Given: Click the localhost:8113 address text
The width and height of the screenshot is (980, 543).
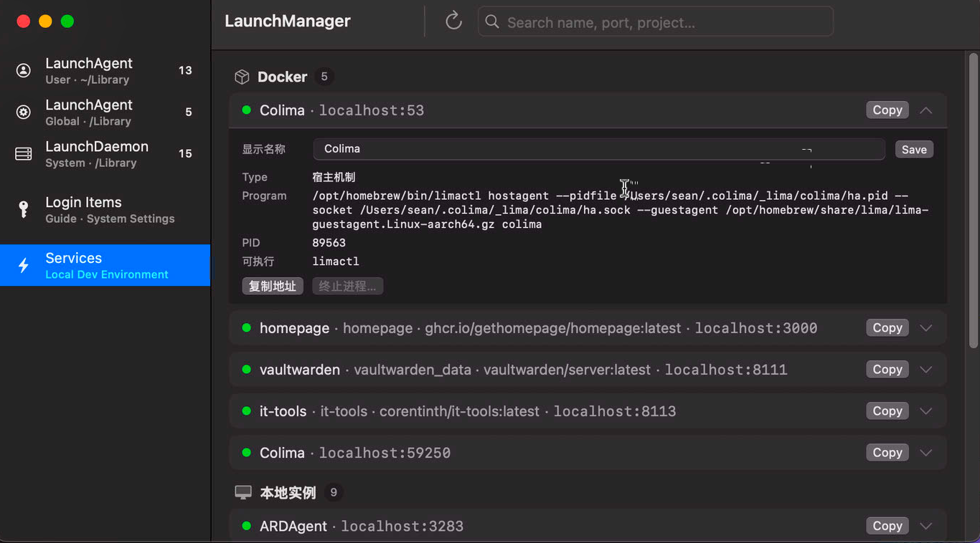Looking at the screenshot, I should (615, 411).
